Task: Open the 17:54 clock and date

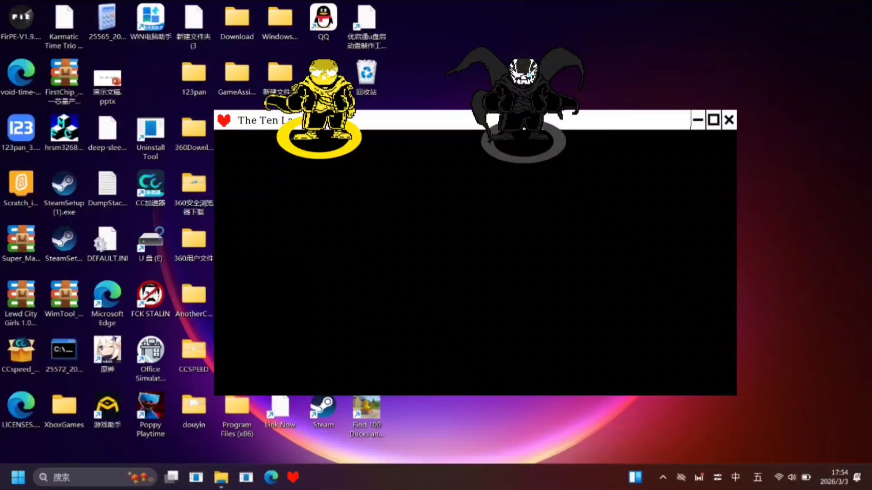Action: tap(834, 477)
